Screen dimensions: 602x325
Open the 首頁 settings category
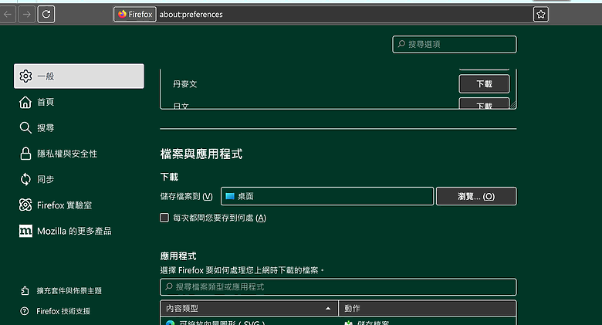79,102
